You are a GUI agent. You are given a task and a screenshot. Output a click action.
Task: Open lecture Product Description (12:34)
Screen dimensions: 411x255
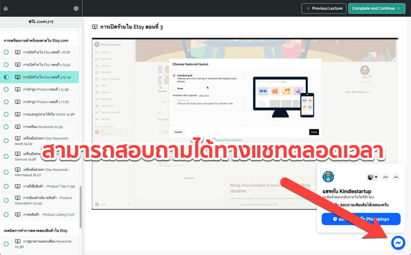pyautogui.click(x=39, y=200)
